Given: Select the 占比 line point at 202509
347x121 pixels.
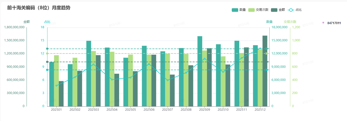Looking at the screenshot, I should coord(205,59).
